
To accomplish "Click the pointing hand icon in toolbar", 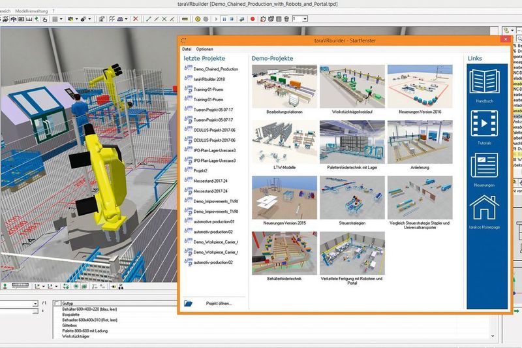I will [x=44, y=20].
